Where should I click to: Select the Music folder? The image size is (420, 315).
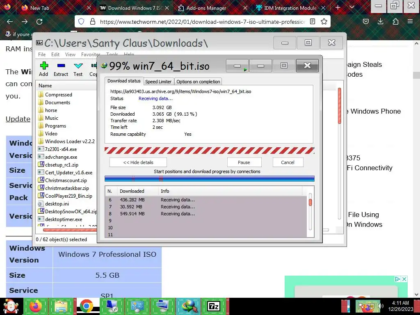coord(51,118)
